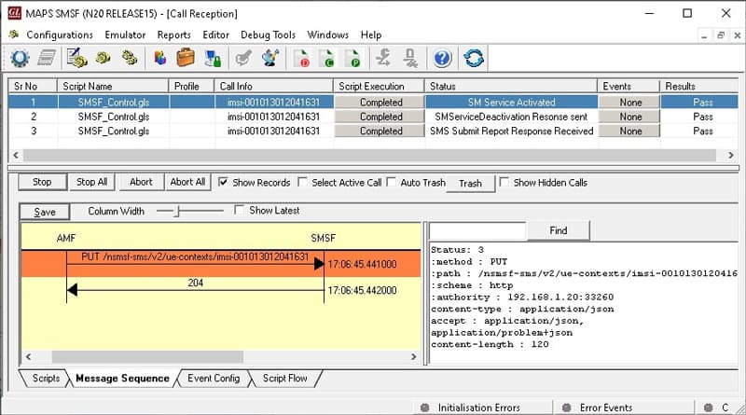
Task: Click the Find button
Action: 559,231
